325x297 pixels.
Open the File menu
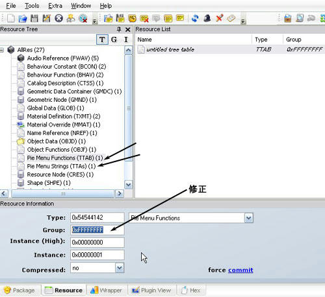[11, 6]
